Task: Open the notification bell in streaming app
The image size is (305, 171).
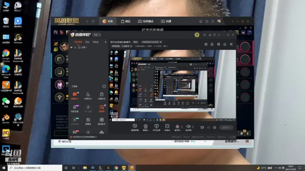Action: (225, 44)
